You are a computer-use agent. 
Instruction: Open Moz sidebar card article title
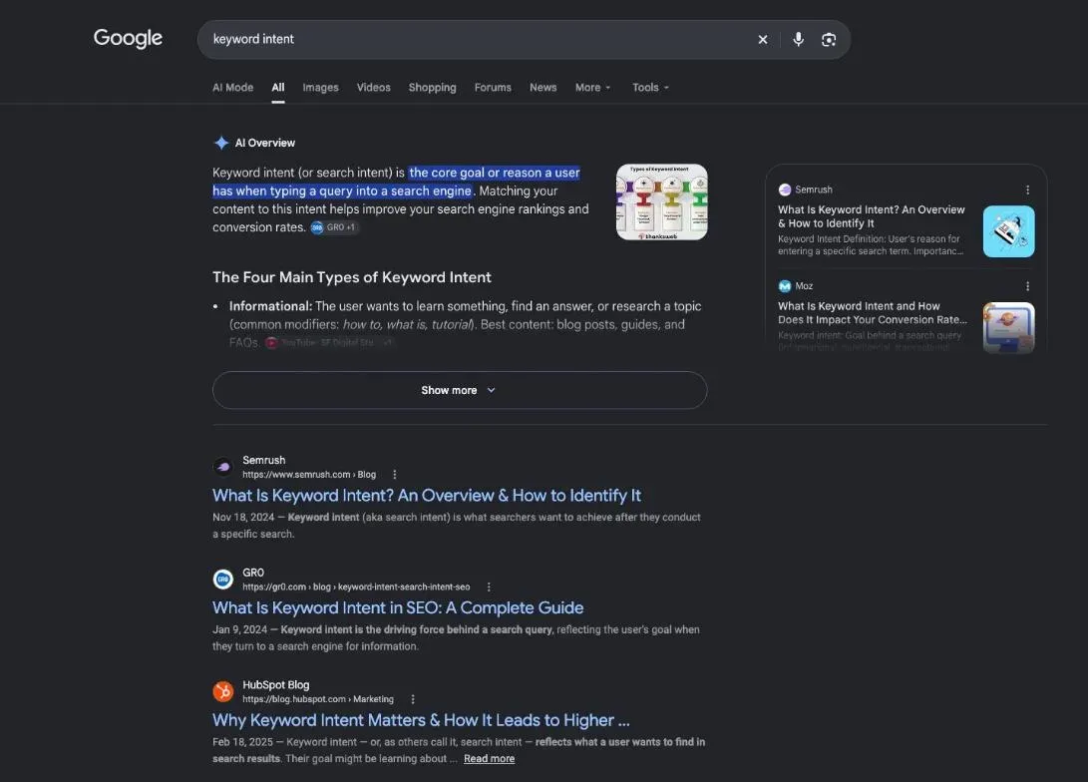(873, 313)
